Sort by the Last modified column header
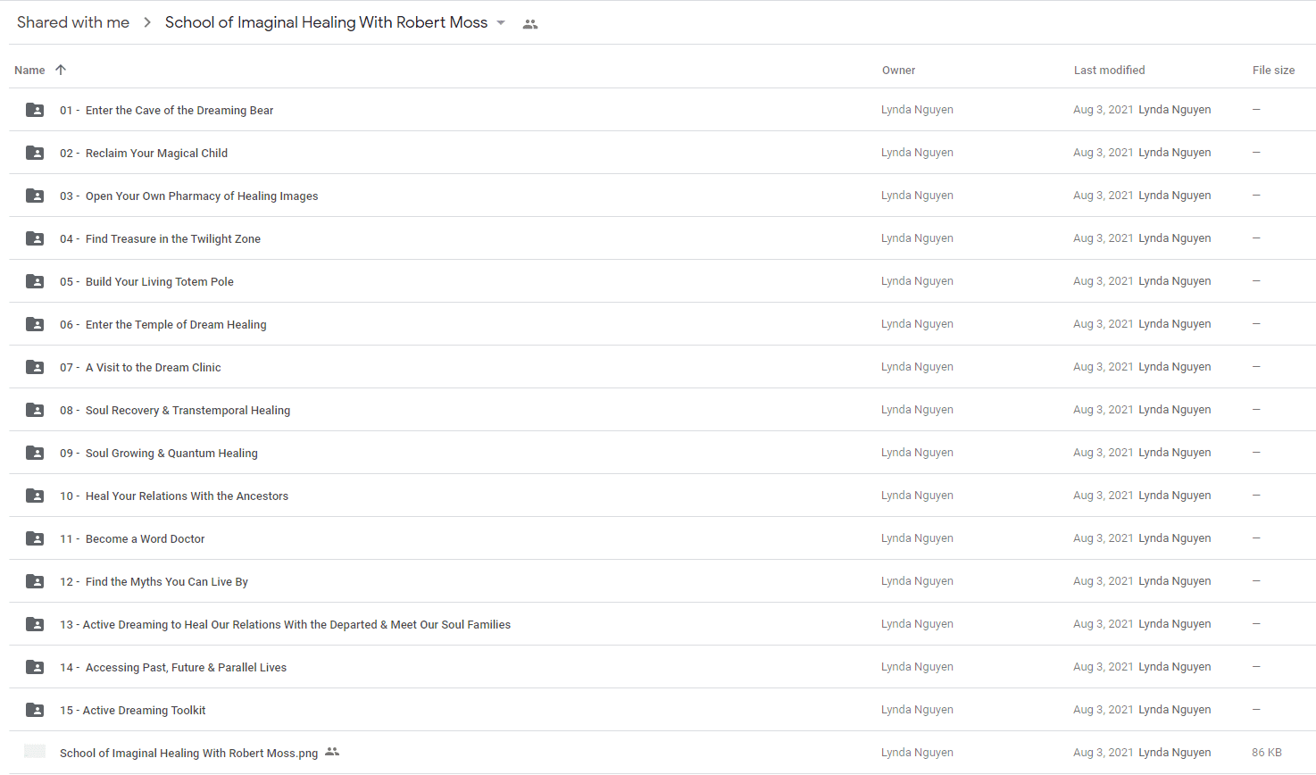The height and width of the screenshot is (775, 1316). point(1109,70)
